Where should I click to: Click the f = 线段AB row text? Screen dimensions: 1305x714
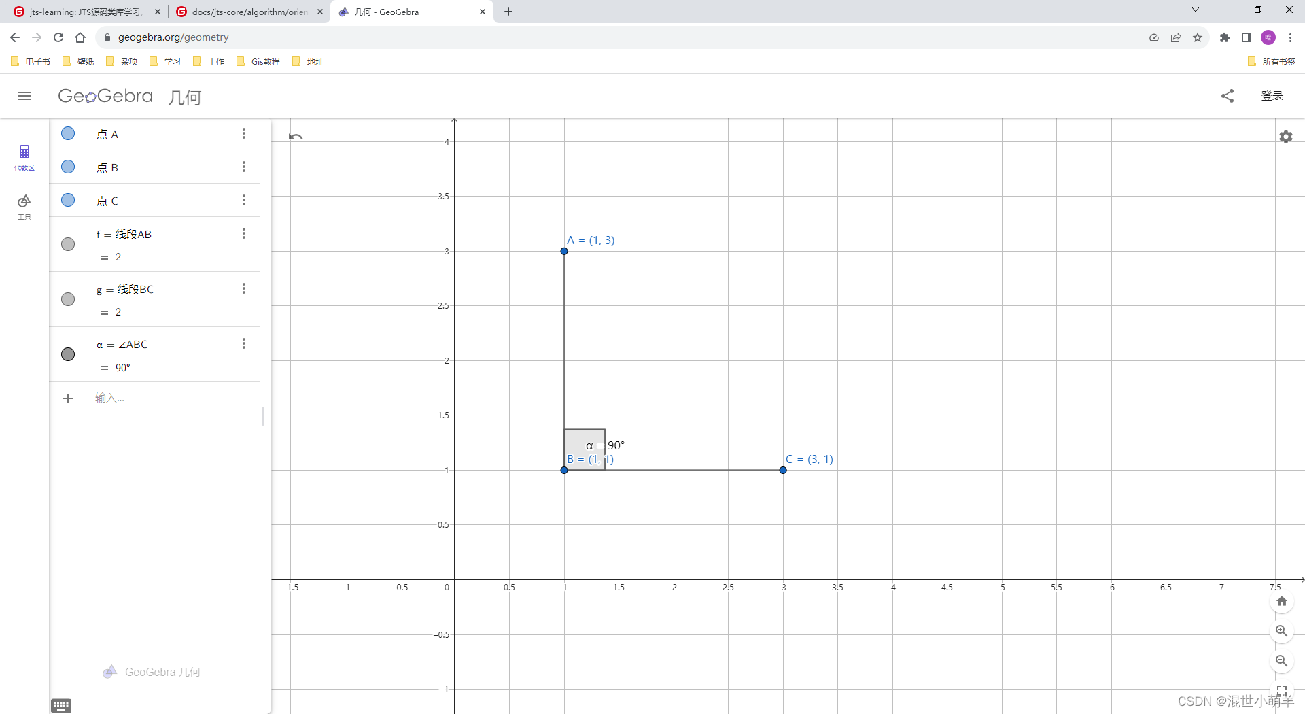[124, 234]
